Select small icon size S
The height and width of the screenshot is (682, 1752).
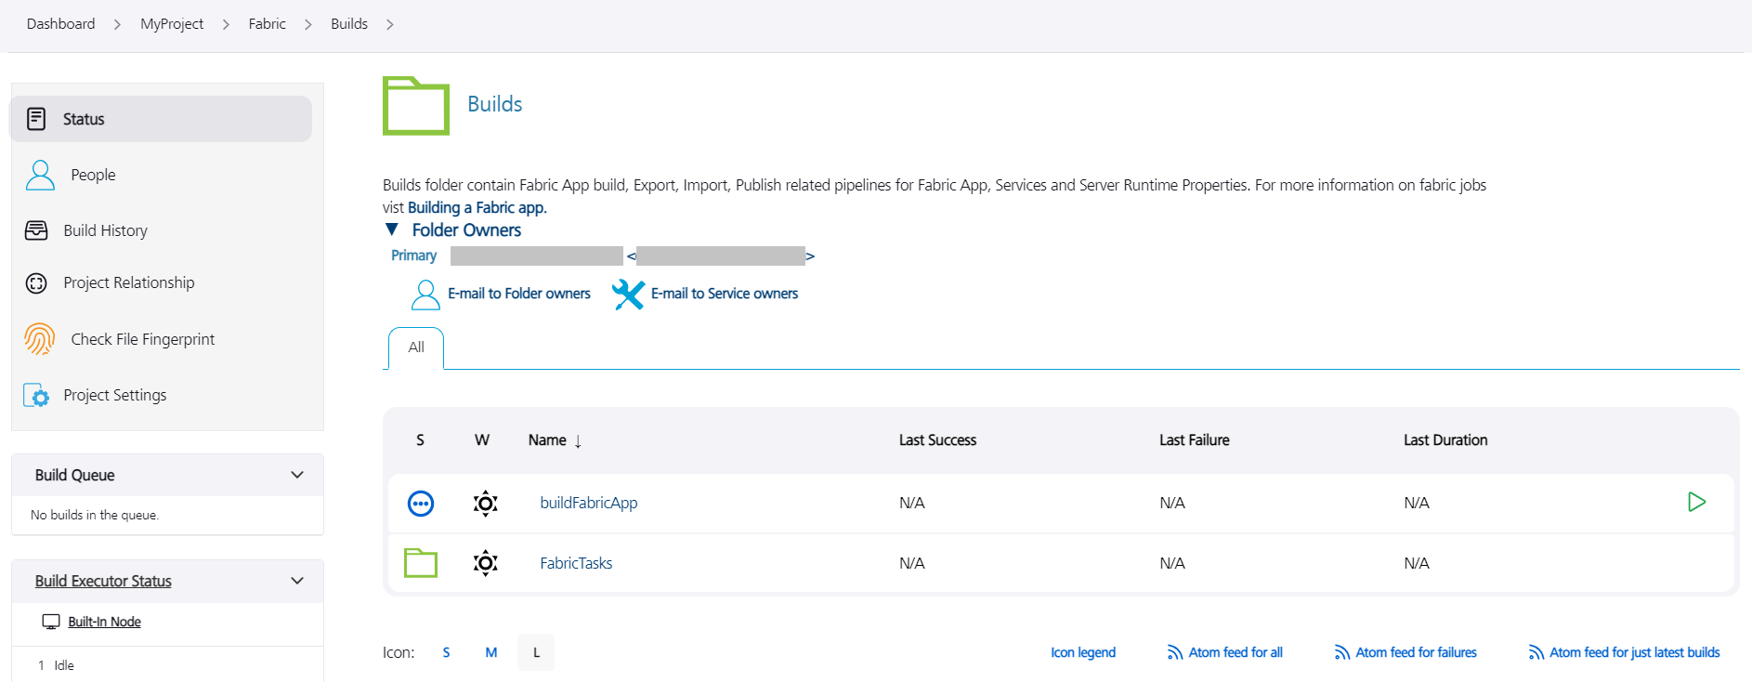[446, 652]
